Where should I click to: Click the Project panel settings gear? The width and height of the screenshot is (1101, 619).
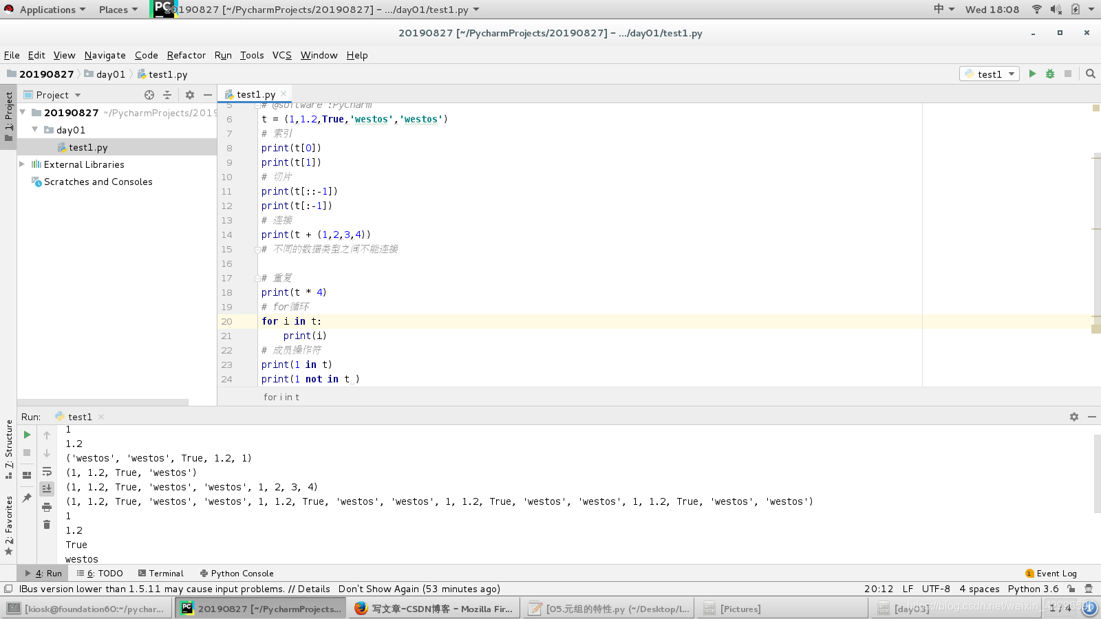click(190, 95)
